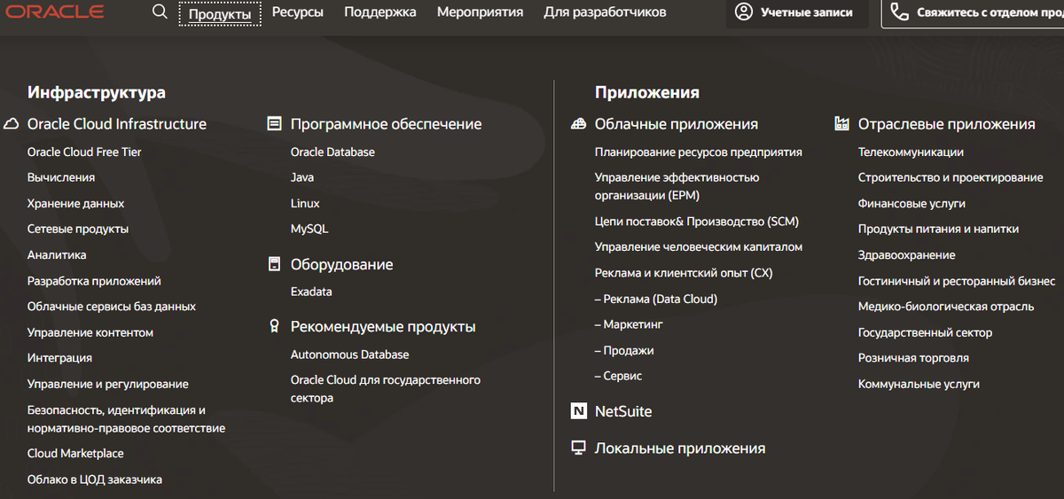Viewport: 1064px width, 499px height.
Task: Open Финансовые услуги link
Action: point(911,203)
